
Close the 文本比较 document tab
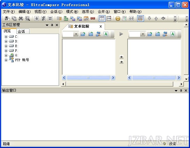coord(101,26)
